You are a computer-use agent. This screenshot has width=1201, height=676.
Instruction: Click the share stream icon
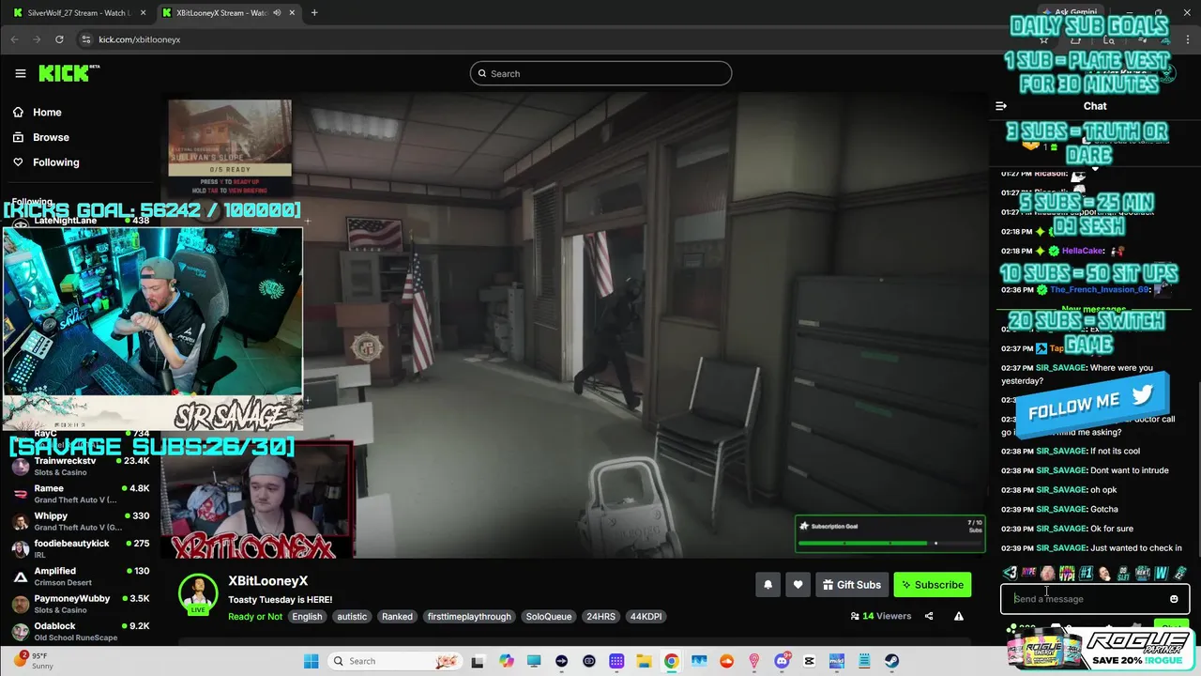929,616
